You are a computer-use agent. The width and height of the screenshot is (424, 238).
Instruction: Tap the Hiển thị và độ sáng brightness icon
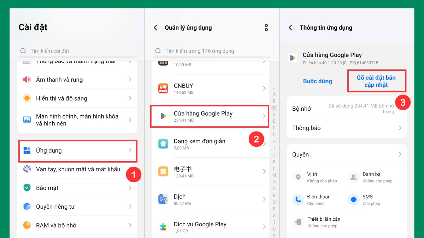click(x=27, y=98)
